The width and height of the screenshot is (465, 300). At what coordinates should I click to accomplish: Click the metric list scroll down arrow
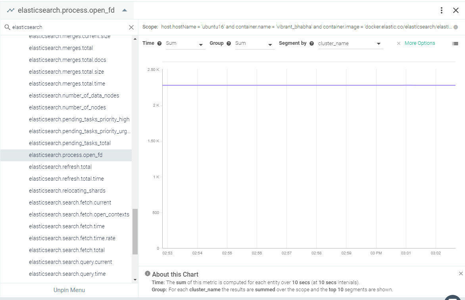coord(135,279)
